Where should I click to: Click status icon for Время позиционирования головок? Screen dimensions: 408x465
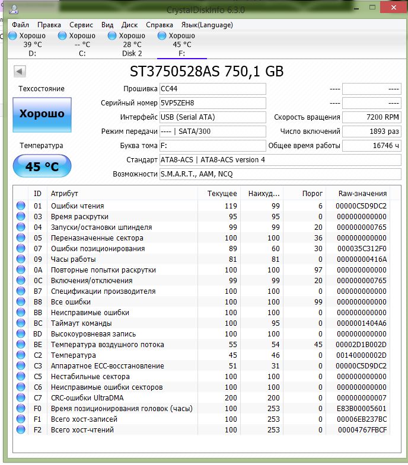click(21, 408)
